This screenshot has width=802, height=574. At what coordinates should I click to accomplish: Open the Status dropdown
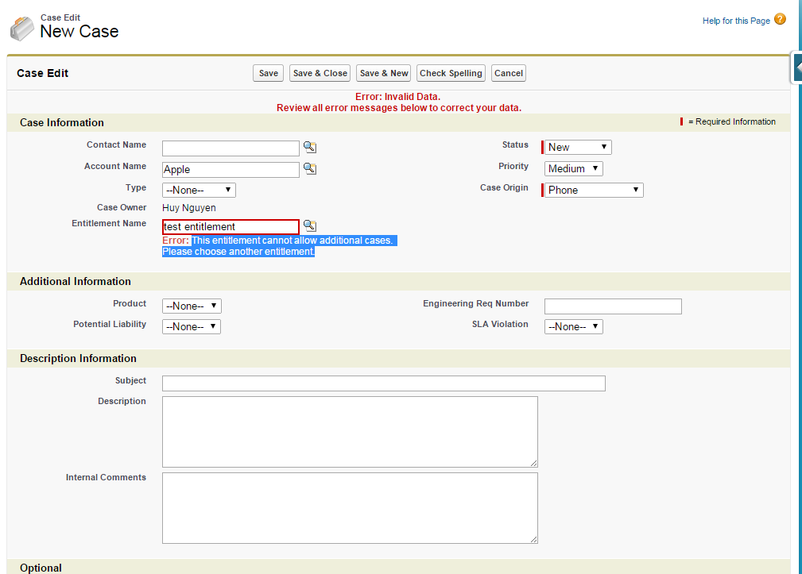pyautogui.click(x=578, y=147)
